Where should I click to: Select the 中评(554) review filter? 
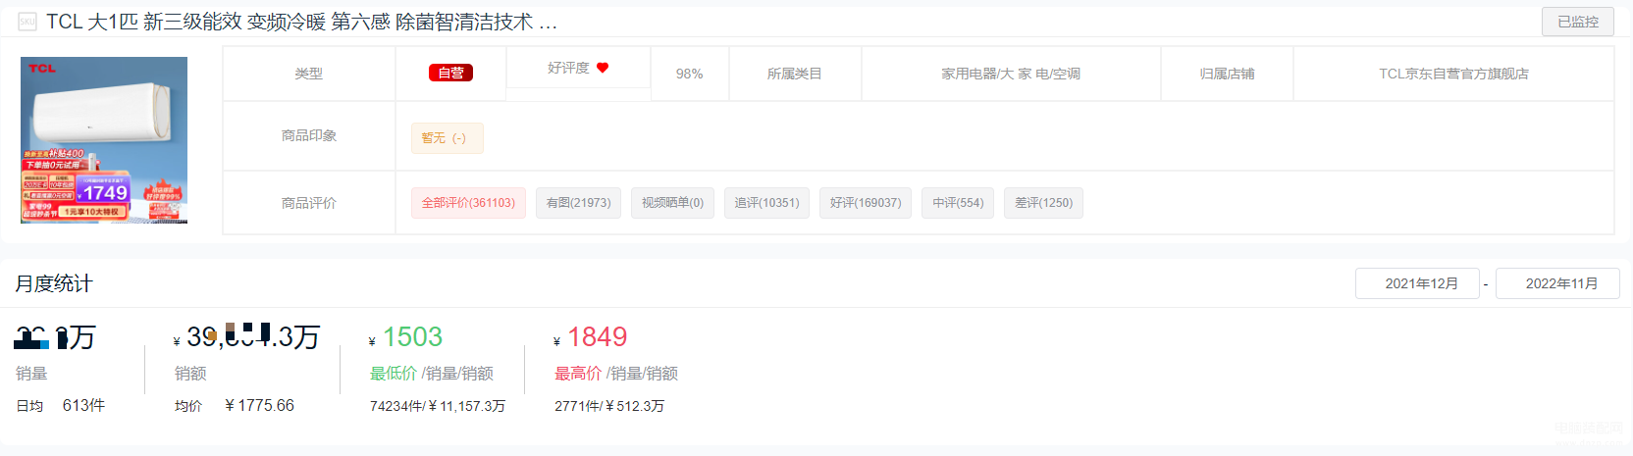point(958,203)
